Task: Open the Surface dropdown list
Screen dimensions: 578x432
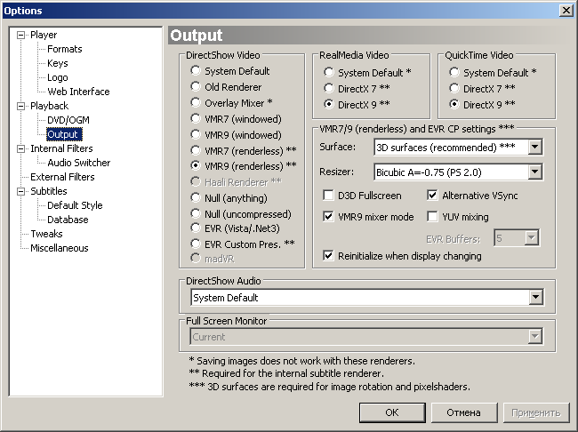Action: click(534, 147)
